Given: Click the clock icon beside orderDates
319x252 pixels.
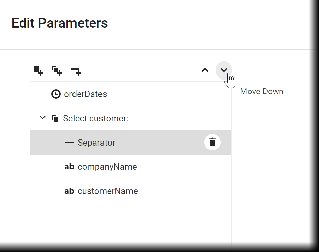Looking at the screenshot, I should pyautogui.click(x=56, y=94).
